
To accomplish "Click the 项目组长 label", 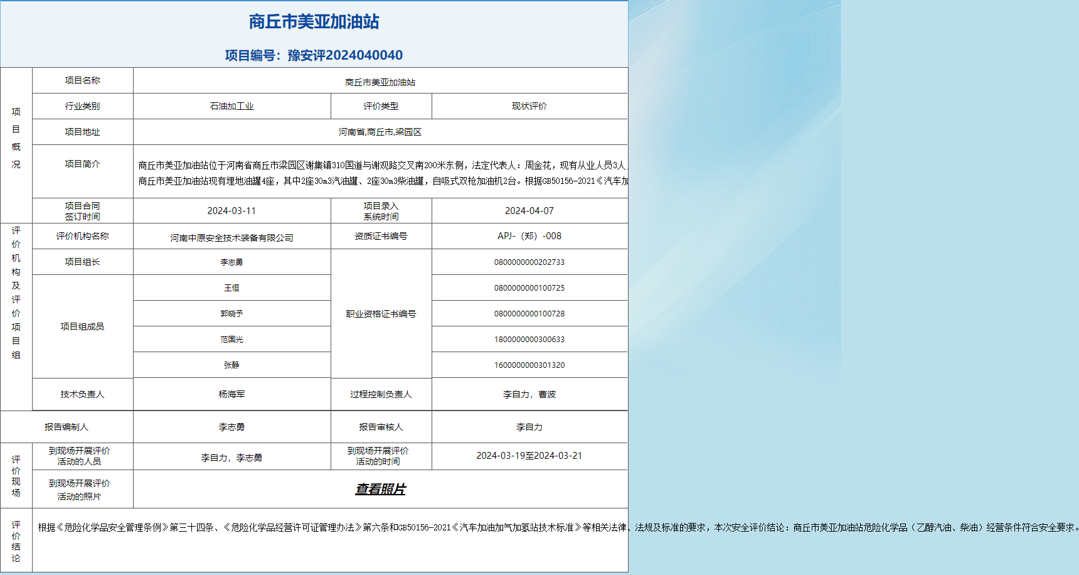I will (x=82, y=262).
